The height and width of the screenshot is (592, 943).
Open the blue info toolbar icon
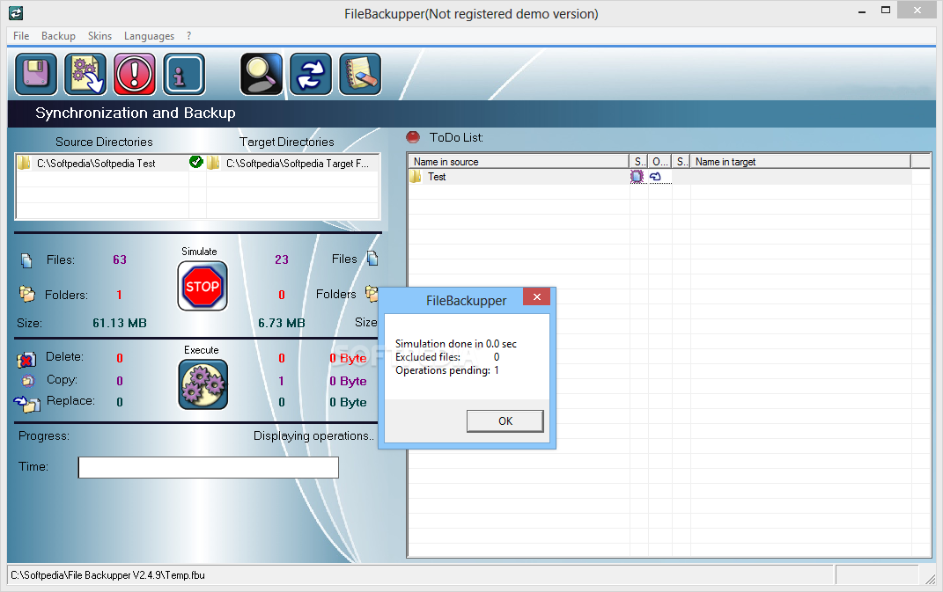tap(184, 74)
